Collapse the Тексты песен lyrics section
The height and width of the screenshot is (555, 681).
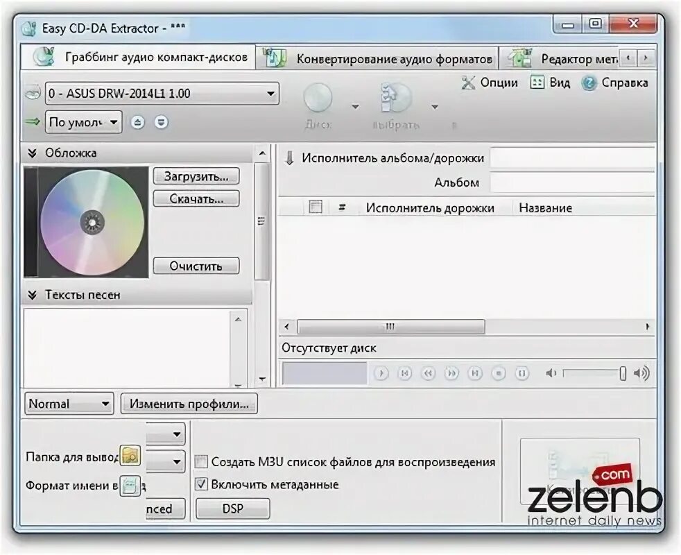pos(32,296)
